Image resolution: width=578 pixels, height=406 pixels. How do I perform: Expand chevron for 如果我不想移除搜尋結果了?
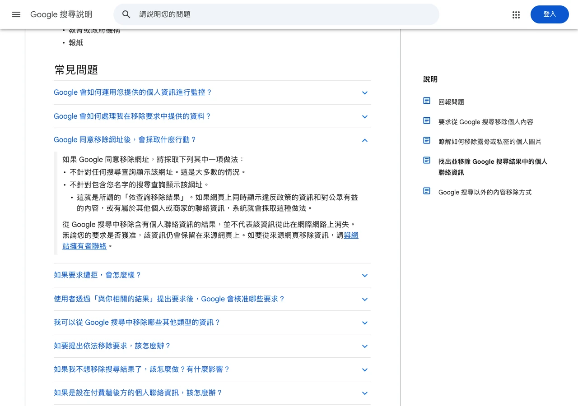pyautogui.click(x=365, y=370)
